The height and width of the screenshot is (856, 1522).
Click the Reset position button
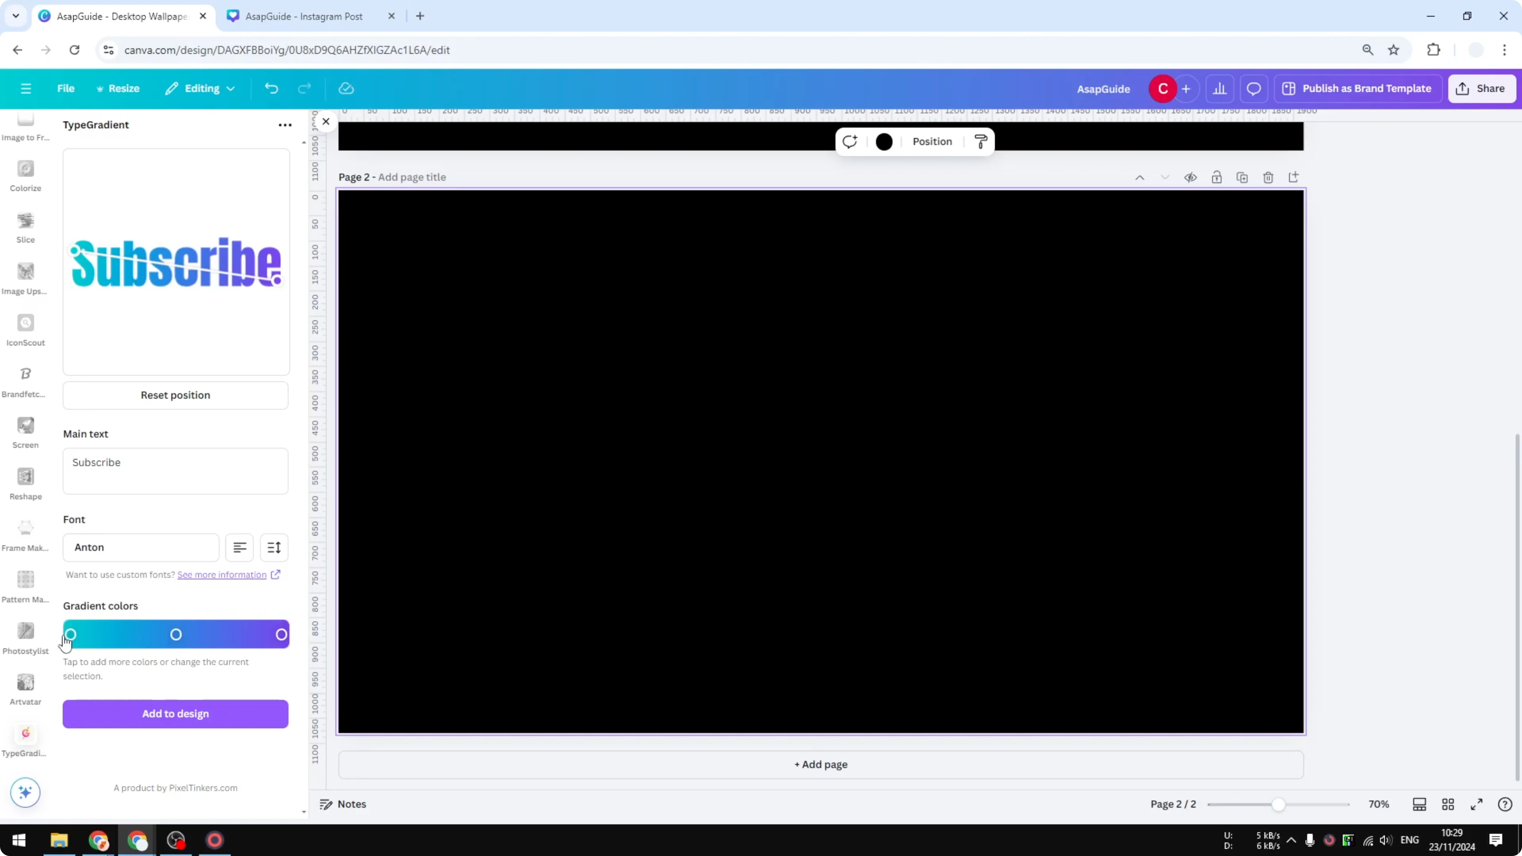click(x=175, y=395)
